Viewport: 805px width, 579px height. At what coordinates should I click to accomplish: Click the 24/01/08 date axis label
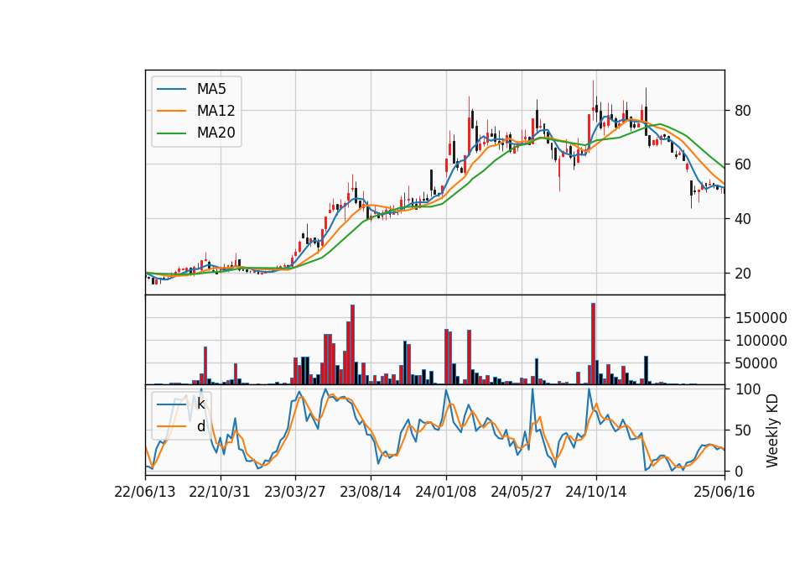point(445,492)
